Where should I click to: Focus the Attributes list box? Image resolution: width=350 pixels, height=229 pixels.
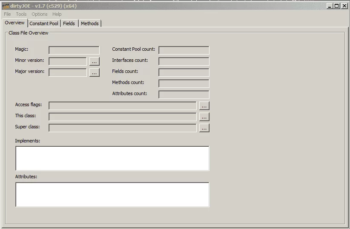click(x=112, y=194)
